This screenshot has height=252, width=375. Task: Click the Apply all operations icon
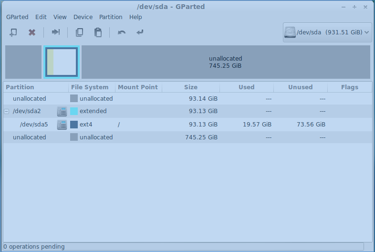tap(140, 32)
